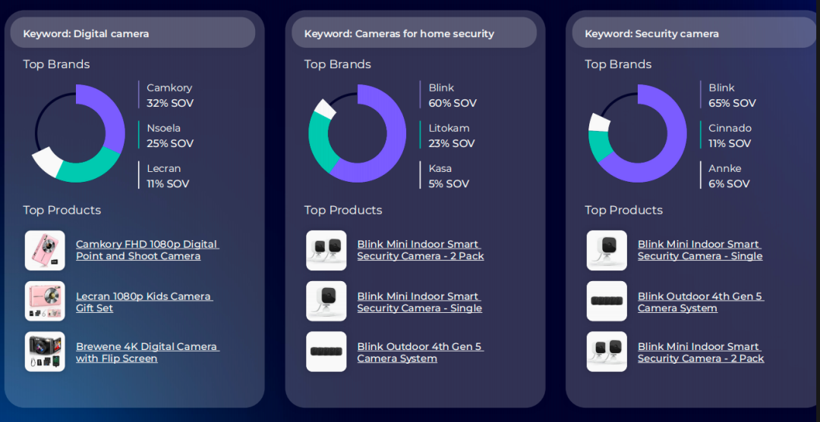Image resolution: width=820 pixels, height=422 pixels.
Task: Click Blink Mini Single thumbnail in Security camera card
Action: click(x=607, y=250)
